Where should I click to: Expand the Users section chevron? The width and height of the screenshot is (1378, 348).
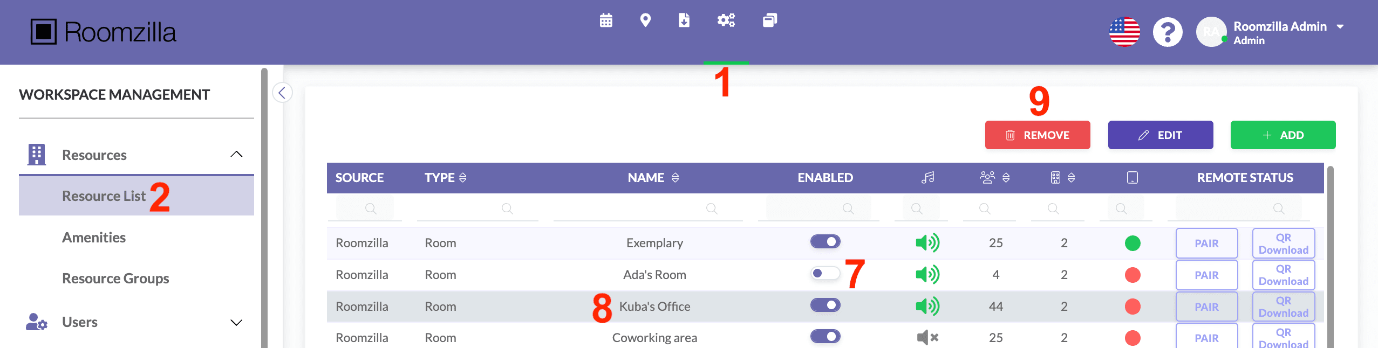[x=236, y=322]
